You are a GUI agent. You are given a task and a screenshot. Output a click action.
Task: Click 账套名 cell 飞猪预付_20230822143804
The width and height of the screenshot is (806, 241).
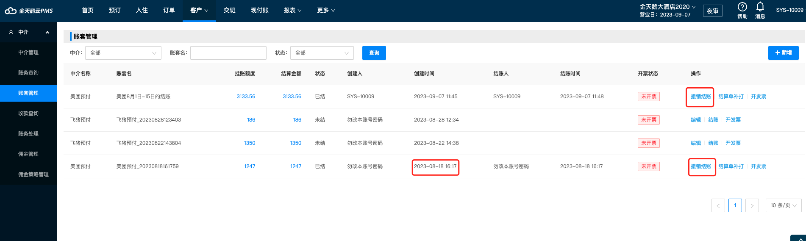[149, 143]
